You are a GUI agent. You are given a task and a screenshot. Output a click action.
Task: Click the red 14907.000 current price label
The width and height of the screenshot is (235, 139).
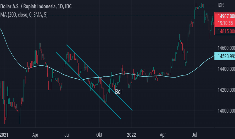226,16
